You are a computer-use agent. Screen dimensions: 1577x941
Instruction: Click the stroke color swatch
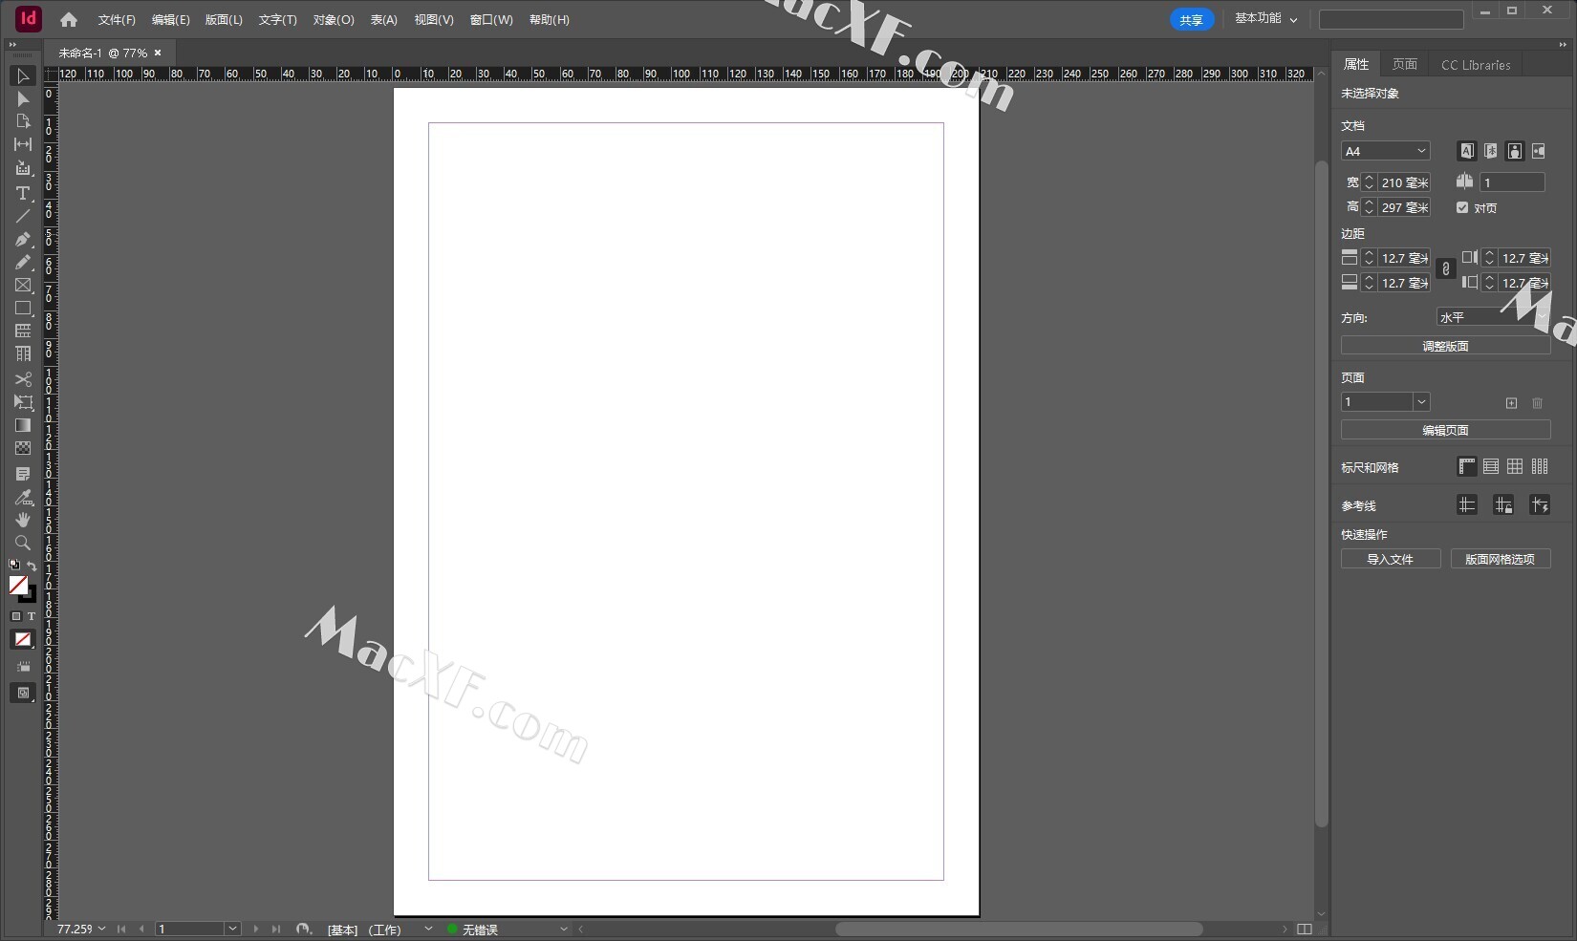(x=30, y=595)
